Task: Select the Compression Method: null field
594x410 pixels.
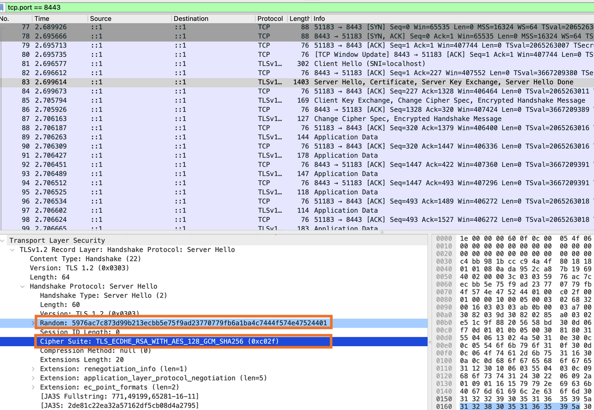Action: [96, 351]
